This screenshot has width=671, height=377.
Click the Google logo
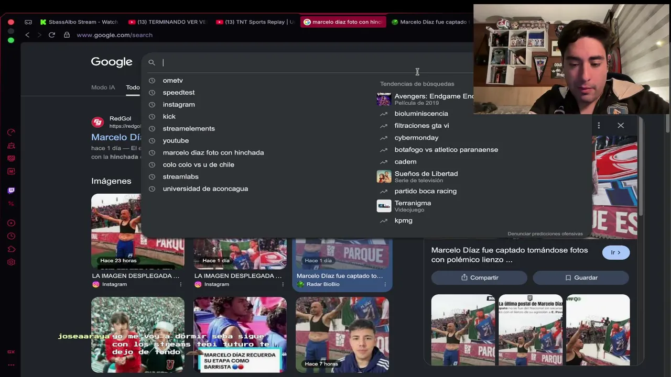coord(112,62)
